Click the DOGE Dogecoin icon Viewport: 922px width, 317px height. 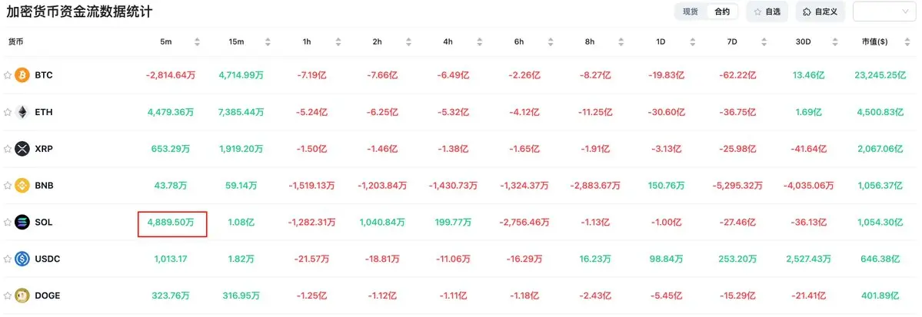[22, 296]
